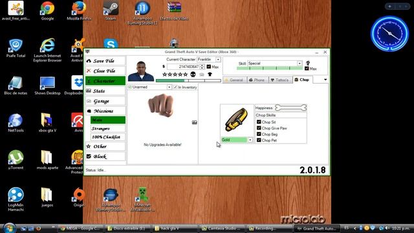Switch to the General tab
The image size is (414, 233).
[x=235, y=80]
